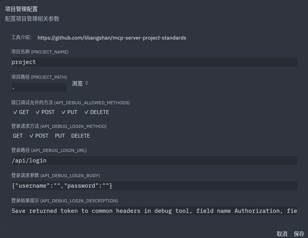Viewport: 308px width, 238px height.
Task: Click the login URL field containing /api/login
Action: pos(154,160)
